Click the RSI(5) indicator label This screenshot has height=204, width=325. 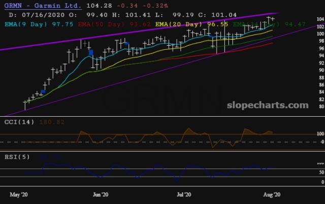tap(17, 157)
